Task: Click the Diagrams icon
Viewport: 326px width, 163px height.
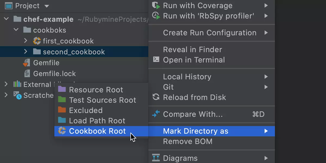Action: tap(156, 158)
